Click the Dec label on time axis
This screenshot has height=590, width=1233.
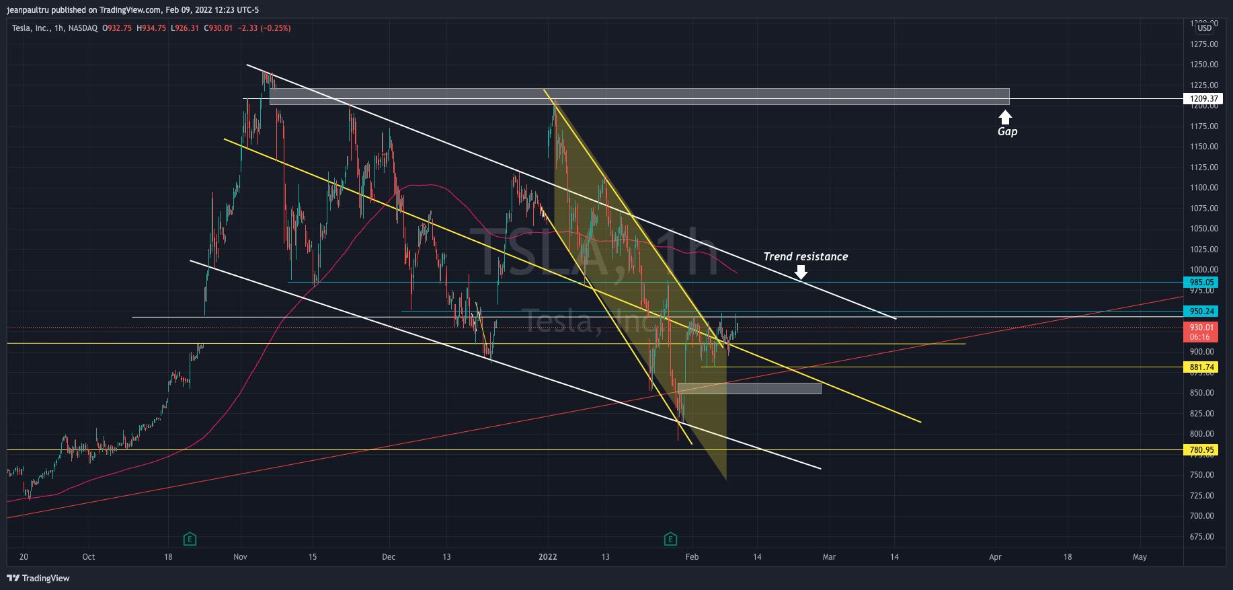click(x=389, y=557)
